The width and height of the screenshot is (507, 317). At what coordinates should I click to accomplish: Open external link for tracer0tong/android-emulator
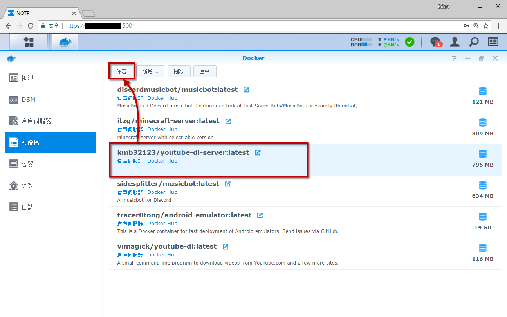pyautogui.click(x=260, y=215)
